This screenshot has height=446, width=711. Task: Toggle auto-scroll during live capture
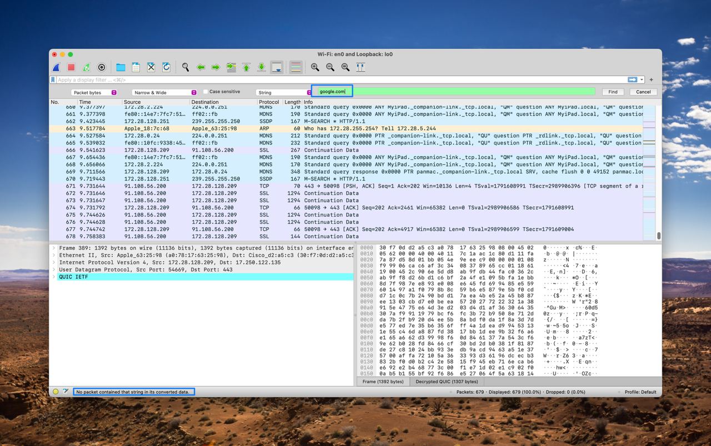coord(277,67)
